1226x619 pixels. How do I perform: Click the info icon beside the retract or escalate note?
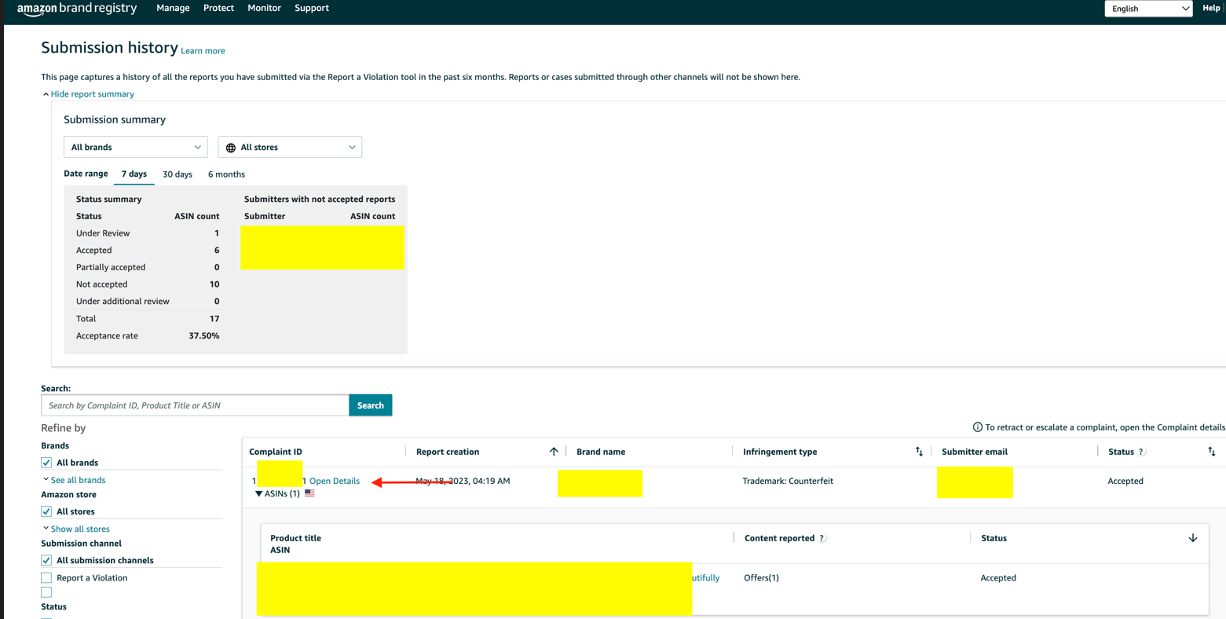pos(977,427)
